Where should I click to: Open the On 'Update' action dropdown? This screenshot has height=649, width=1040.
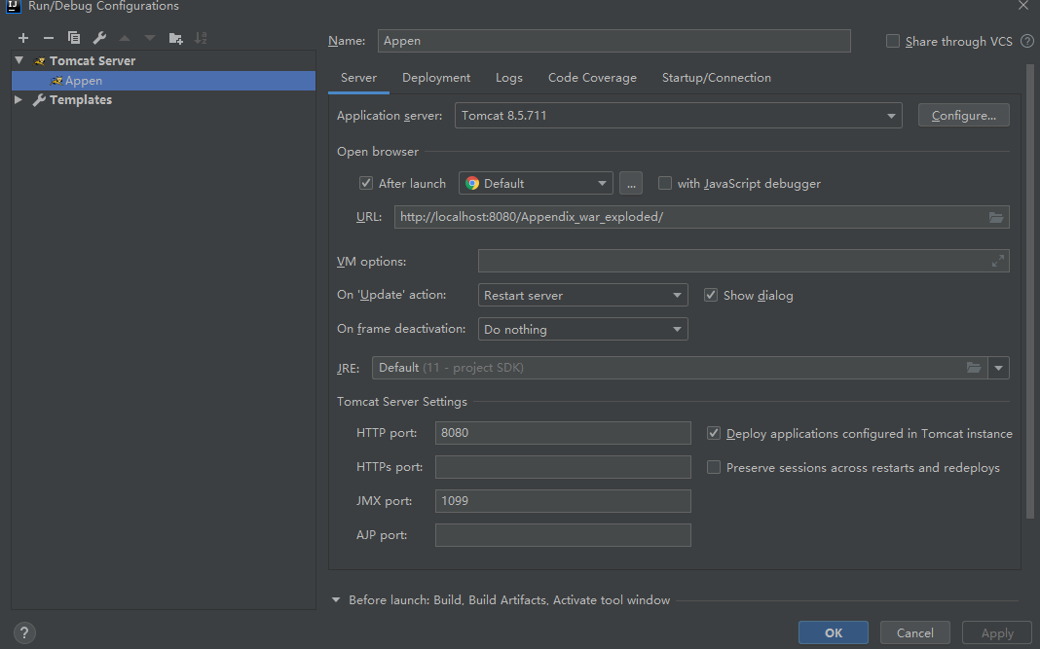coord(582,295)
